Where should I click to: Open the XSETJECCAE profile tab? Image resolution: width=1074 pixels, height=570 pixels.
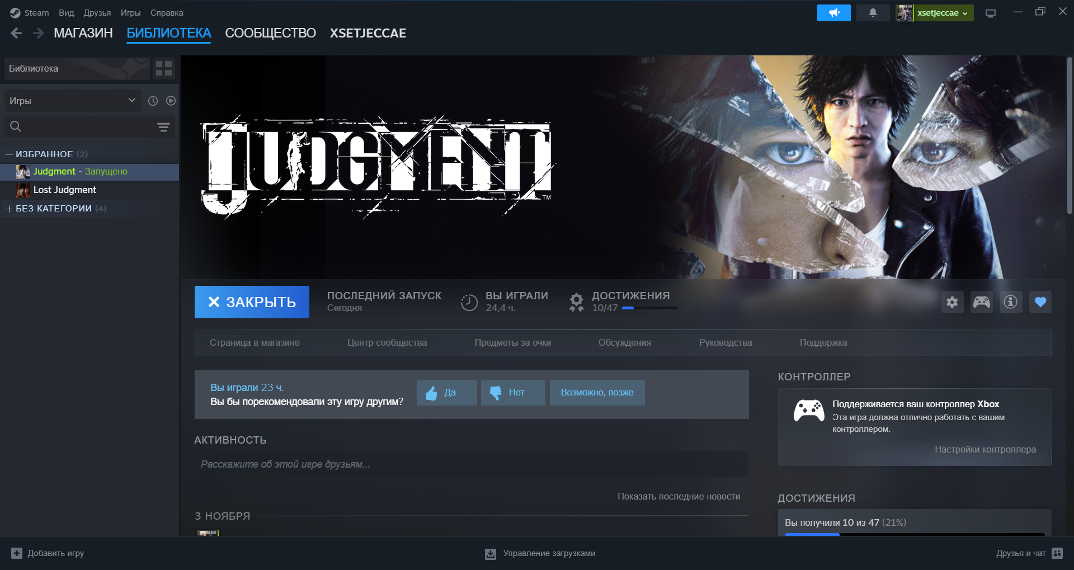click(x=368, y=34)
